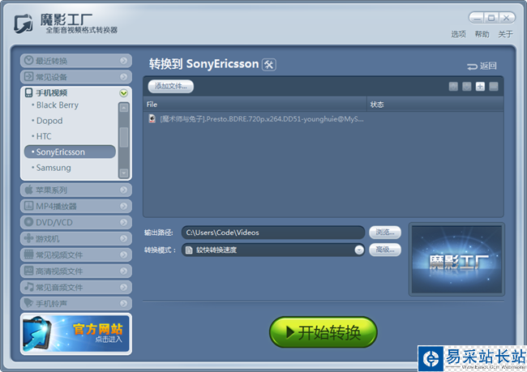Screen dimensions: 527x372
Task: Select the Presto.BDRE.720p file row
Action: tap(323, 119)
